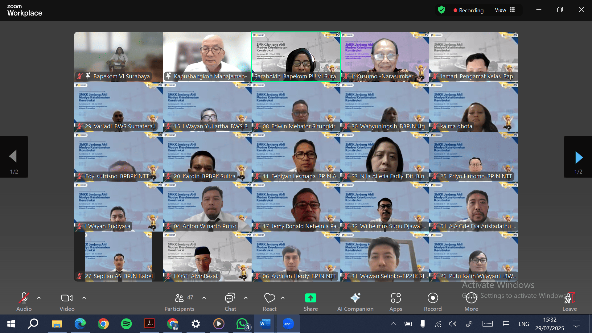Click Zoom icon in taskbar
The image size is (592, 333).
pyautogui.click(x=288, y=324)
